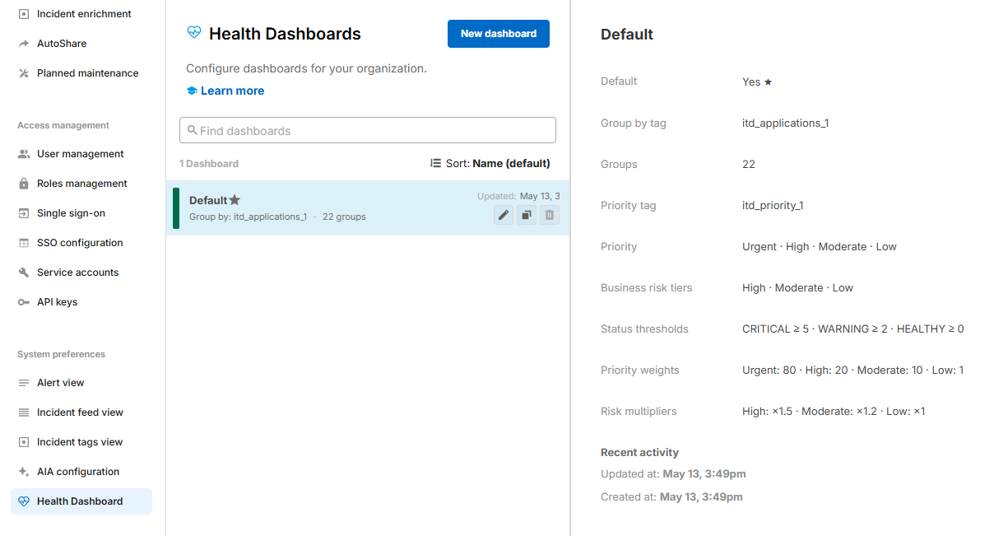Open Incident feed view preferences

pyautogui.click(x=81, y=412)
